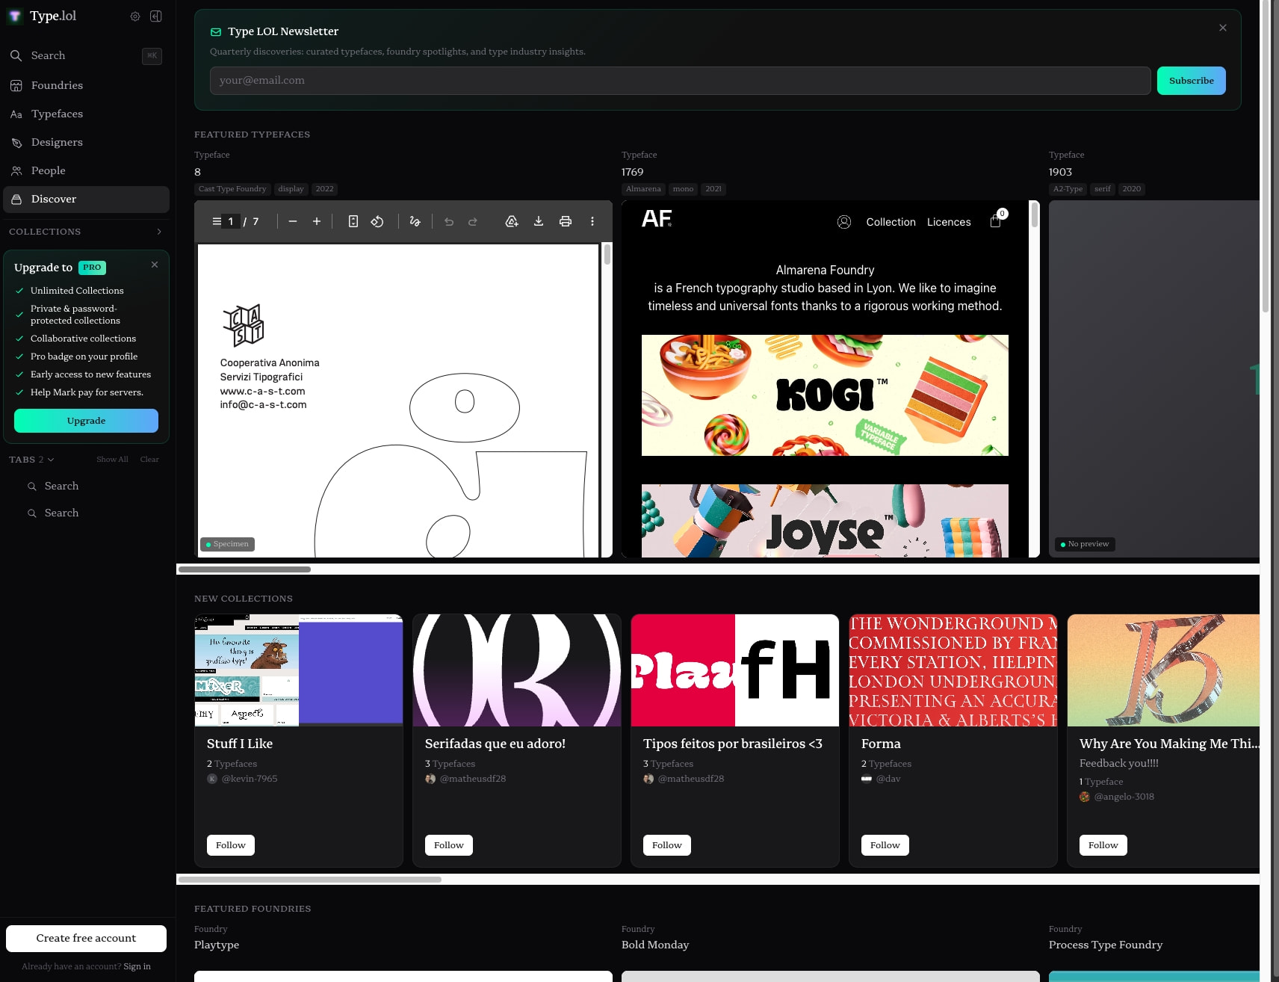1279x982 pixels.
Task: Open the Joyse typeface banner
Action: [825, 521]
